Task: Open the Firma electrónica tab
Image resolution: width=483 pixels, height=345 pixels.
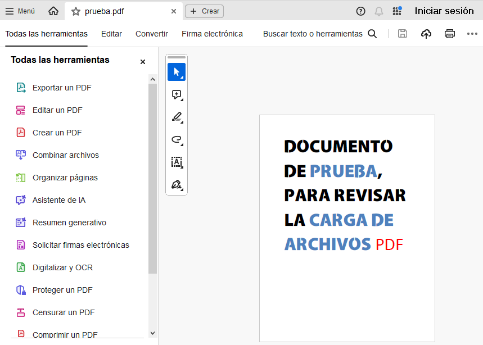Action: coord(212,34)
